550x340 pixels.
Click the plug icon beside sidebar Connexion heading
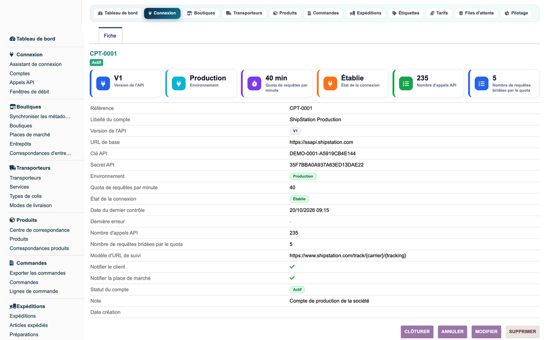[12, 54]
